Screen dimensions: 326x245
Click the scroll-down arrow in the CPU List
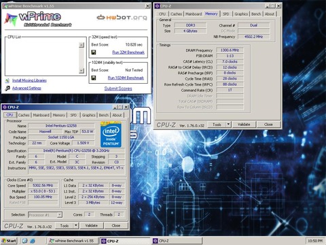[81, 71]
